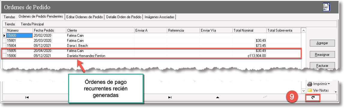Open the Editar Ordenes de Pedido tab
This screenshot has width=344, height=108.
(x=84, y=17)
